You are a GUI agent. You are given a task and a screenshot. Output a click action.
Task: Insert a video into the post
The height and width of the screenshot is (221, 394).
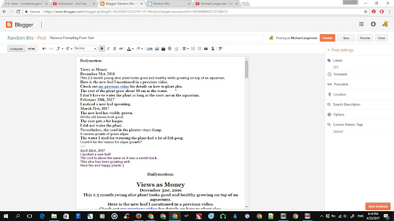(163, 48)
